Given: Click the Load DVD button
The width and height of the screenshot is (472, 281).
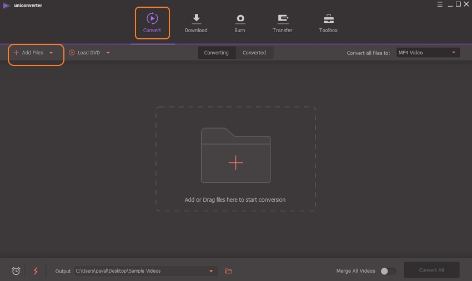Looking at the screenshot, I should coord(85,53).
